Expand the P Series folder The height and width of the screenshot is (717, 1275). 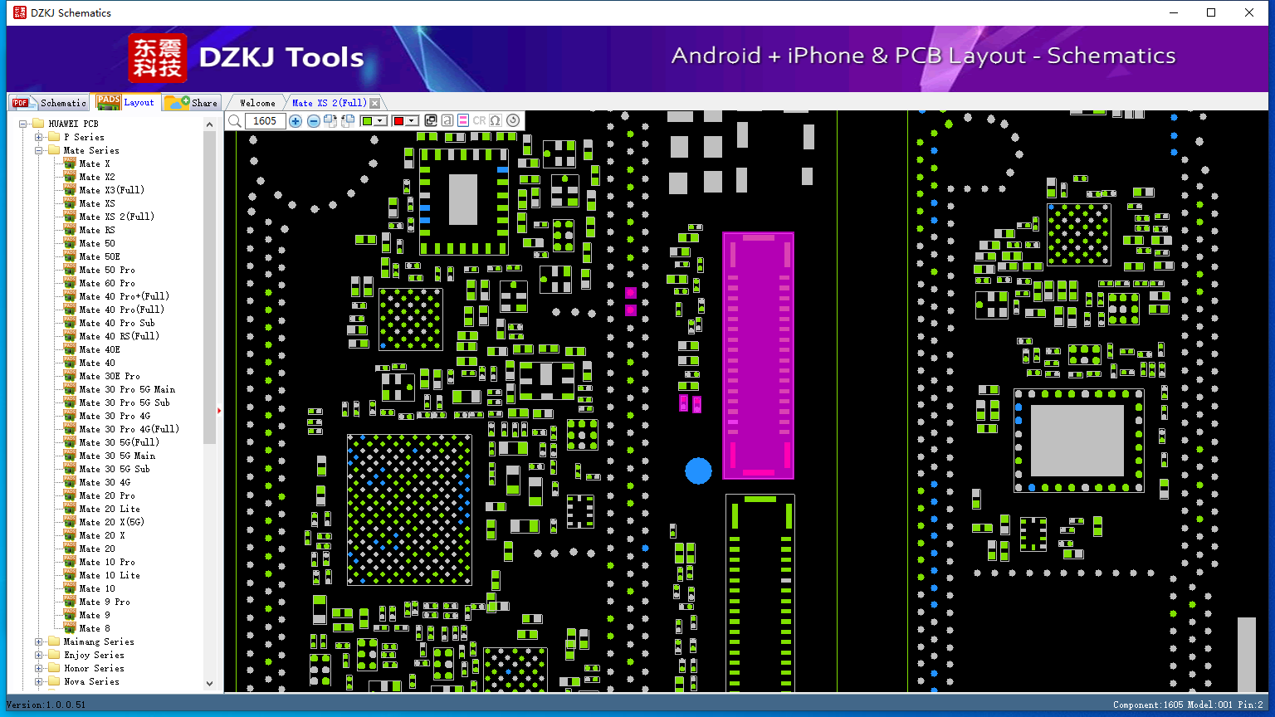tap(39, 137)
